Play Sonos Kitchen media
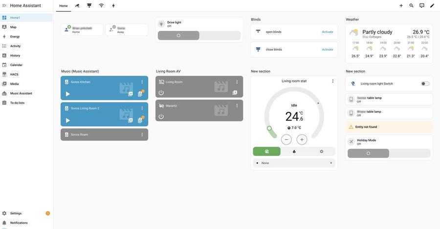440x229 pixels. 67,94
